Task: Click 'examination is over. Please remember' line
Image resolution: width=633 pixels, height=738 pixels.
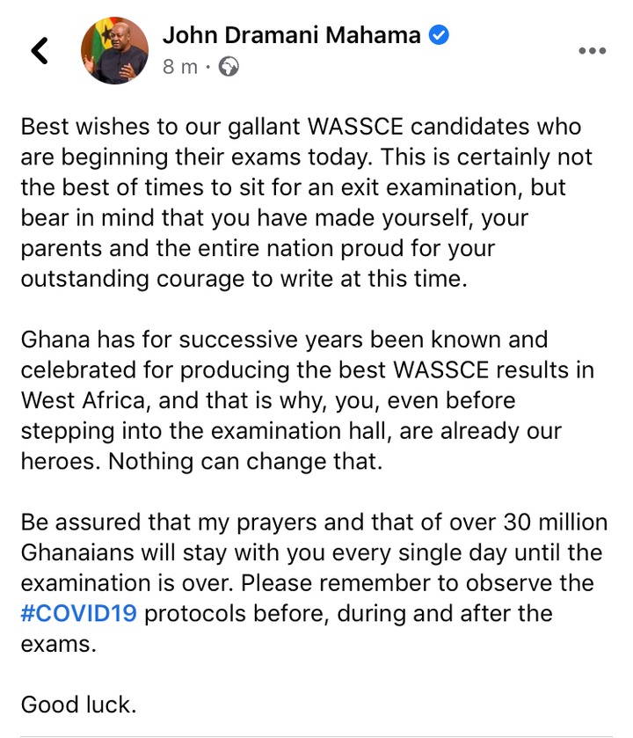Action: pyautogui.click(x=307, y=583)
